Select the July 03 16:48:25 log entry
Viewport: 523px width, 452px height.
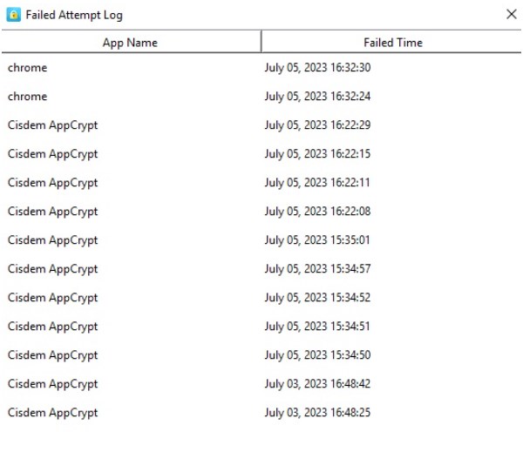(261, 412)
